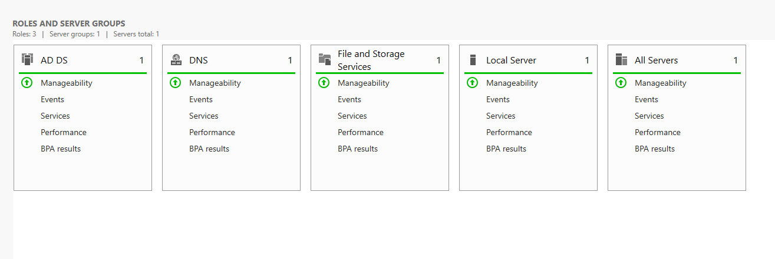
Task: Open BPA results under File and Storage Services
Action: point(358,149)
